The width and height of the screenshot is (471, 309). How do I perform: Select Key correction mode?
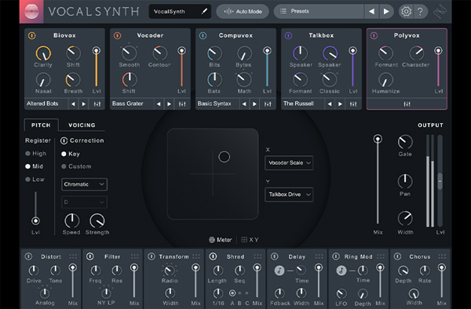click(71, 154)
